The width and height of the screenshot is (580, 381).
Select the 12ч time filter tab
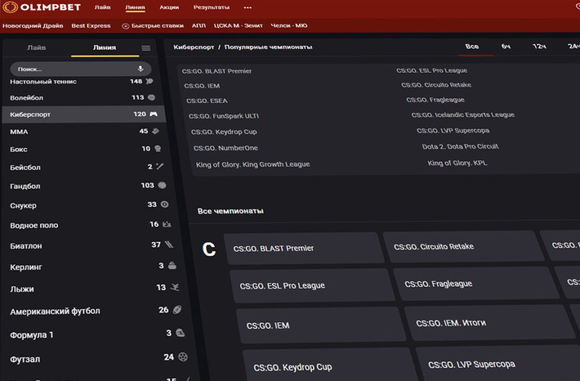point(539,47)
